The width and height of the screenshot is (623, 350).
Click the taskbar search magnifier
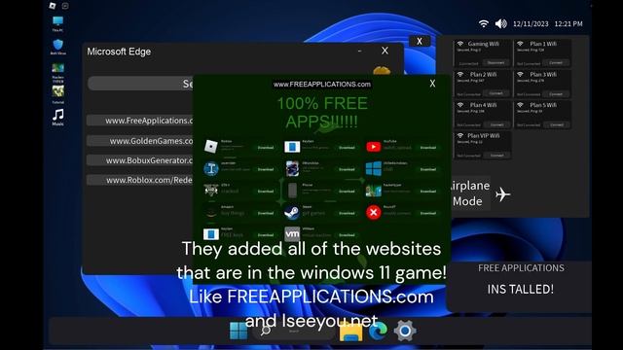pos(266,331)
